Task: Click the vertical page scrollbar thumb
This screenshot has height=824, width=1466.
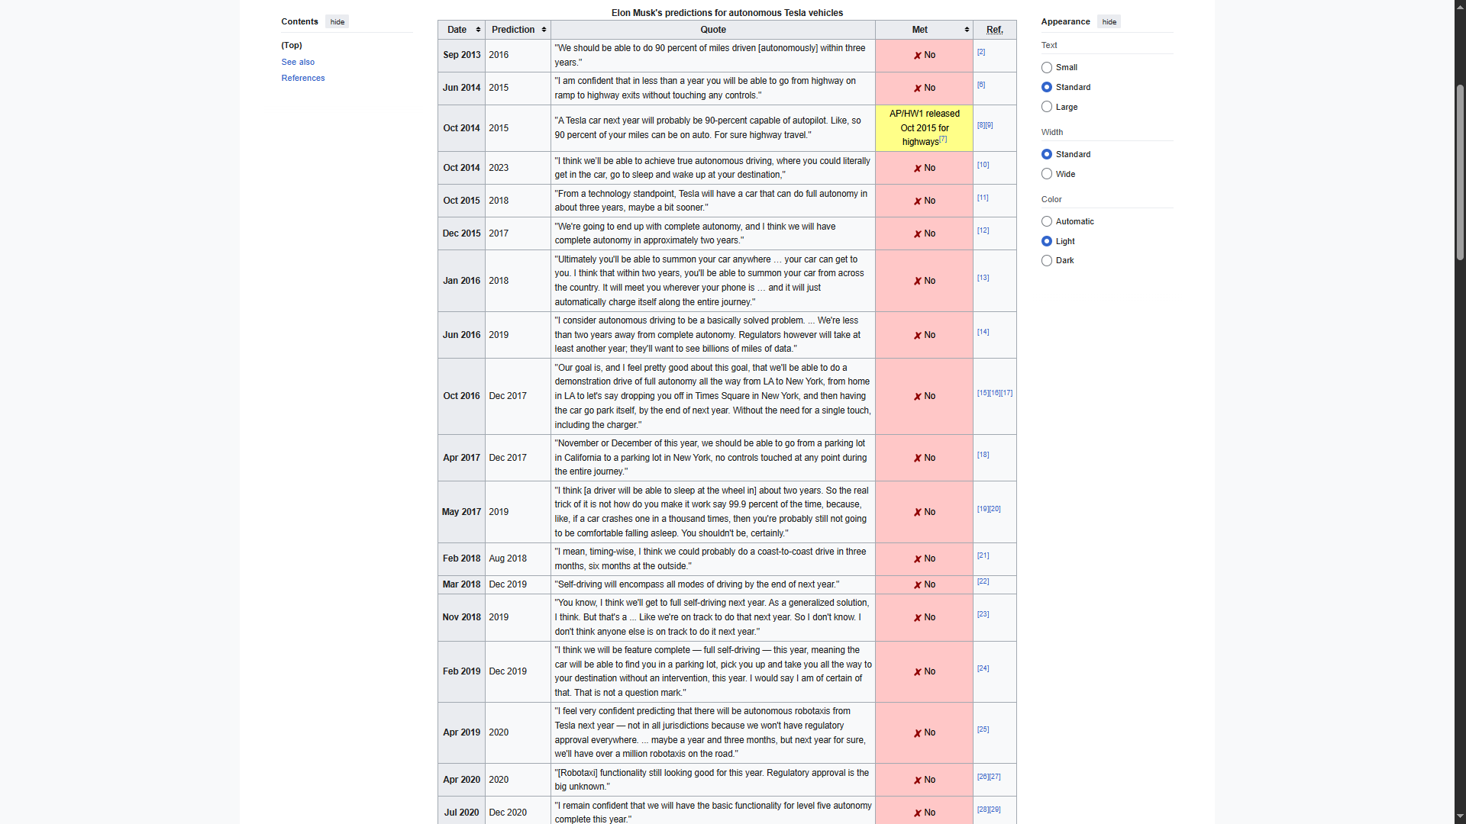Action: [x=1460, y=172]
